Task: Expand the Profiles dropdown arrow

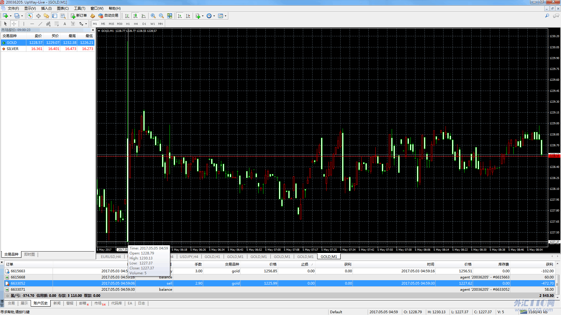Action: pyautogui.click(x=22, y=16)
